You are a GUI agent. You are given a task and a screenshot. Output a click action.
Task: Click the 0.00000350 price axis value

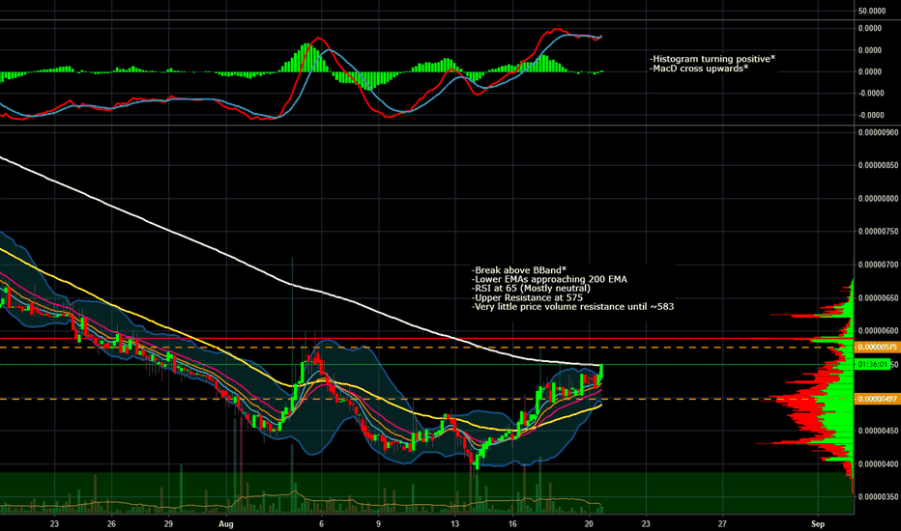coord(878,497)
